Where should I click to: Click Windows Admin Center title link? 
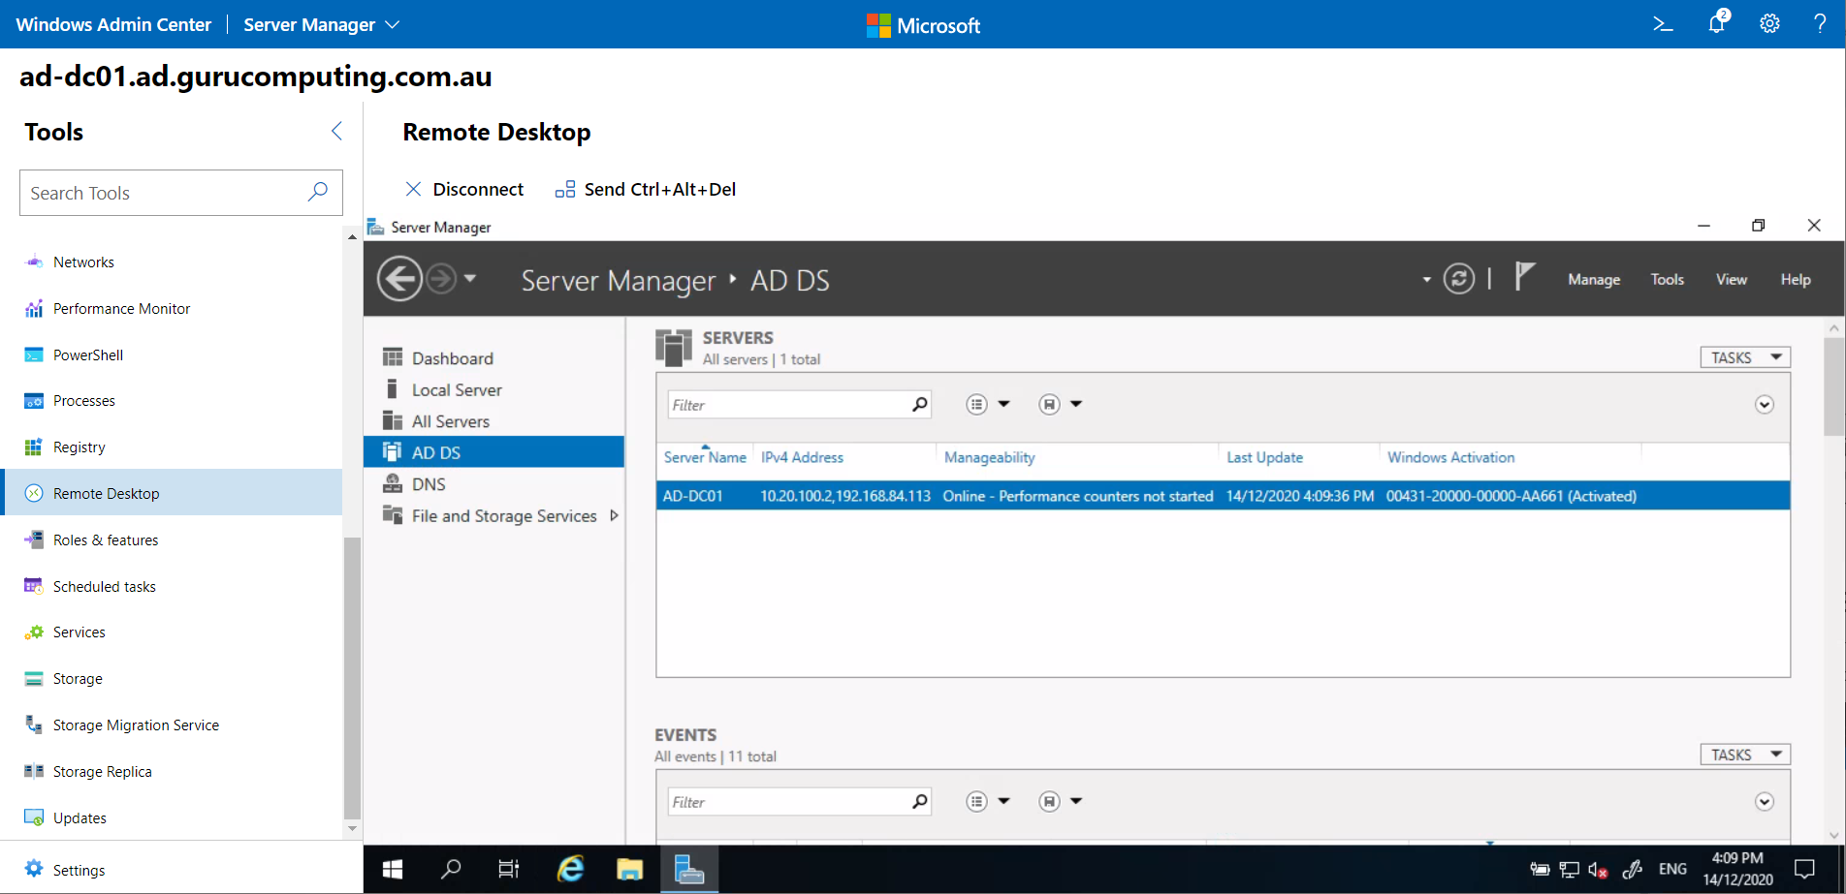pyautogui.click(x=113, y=24)
